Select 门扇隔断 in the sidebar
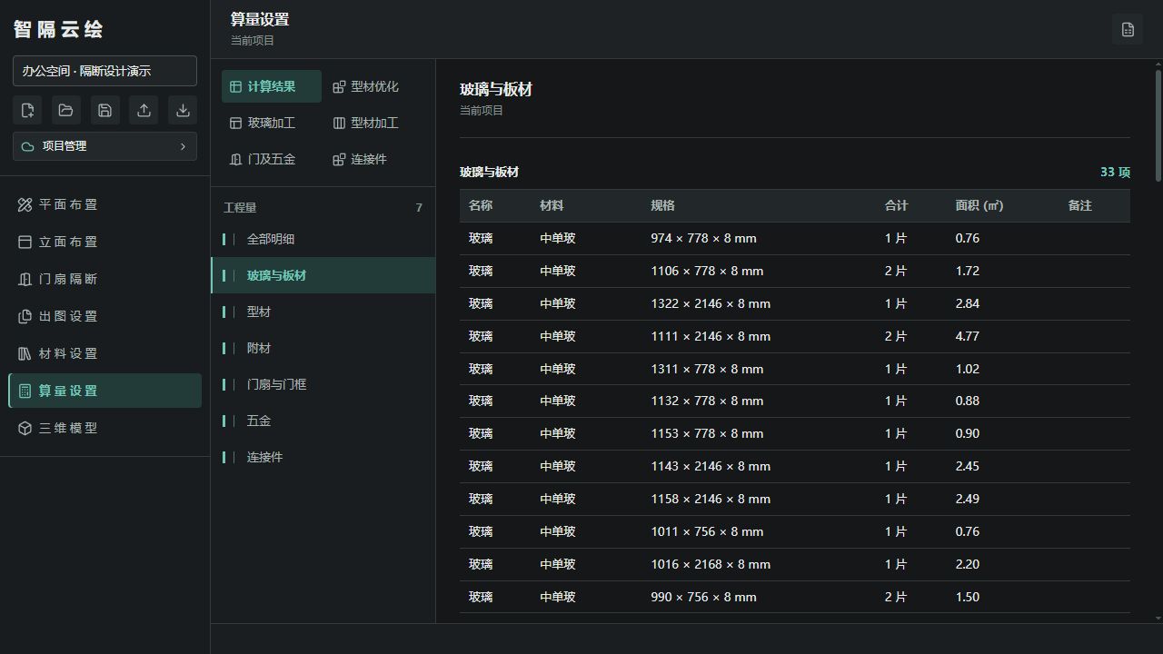1163x654 pixels. [104, 279]
